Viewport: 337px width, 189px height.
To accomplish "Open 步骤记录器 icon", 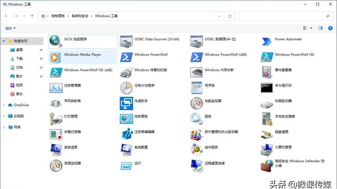I will click(56, 134).
